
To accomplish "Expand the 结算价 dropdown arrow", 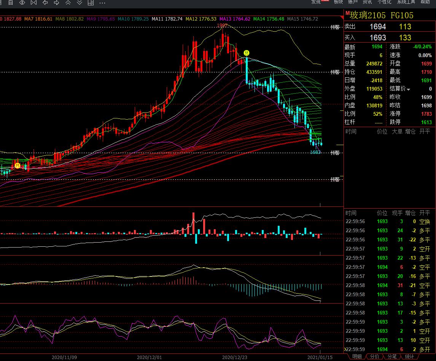I will point(409,89).
